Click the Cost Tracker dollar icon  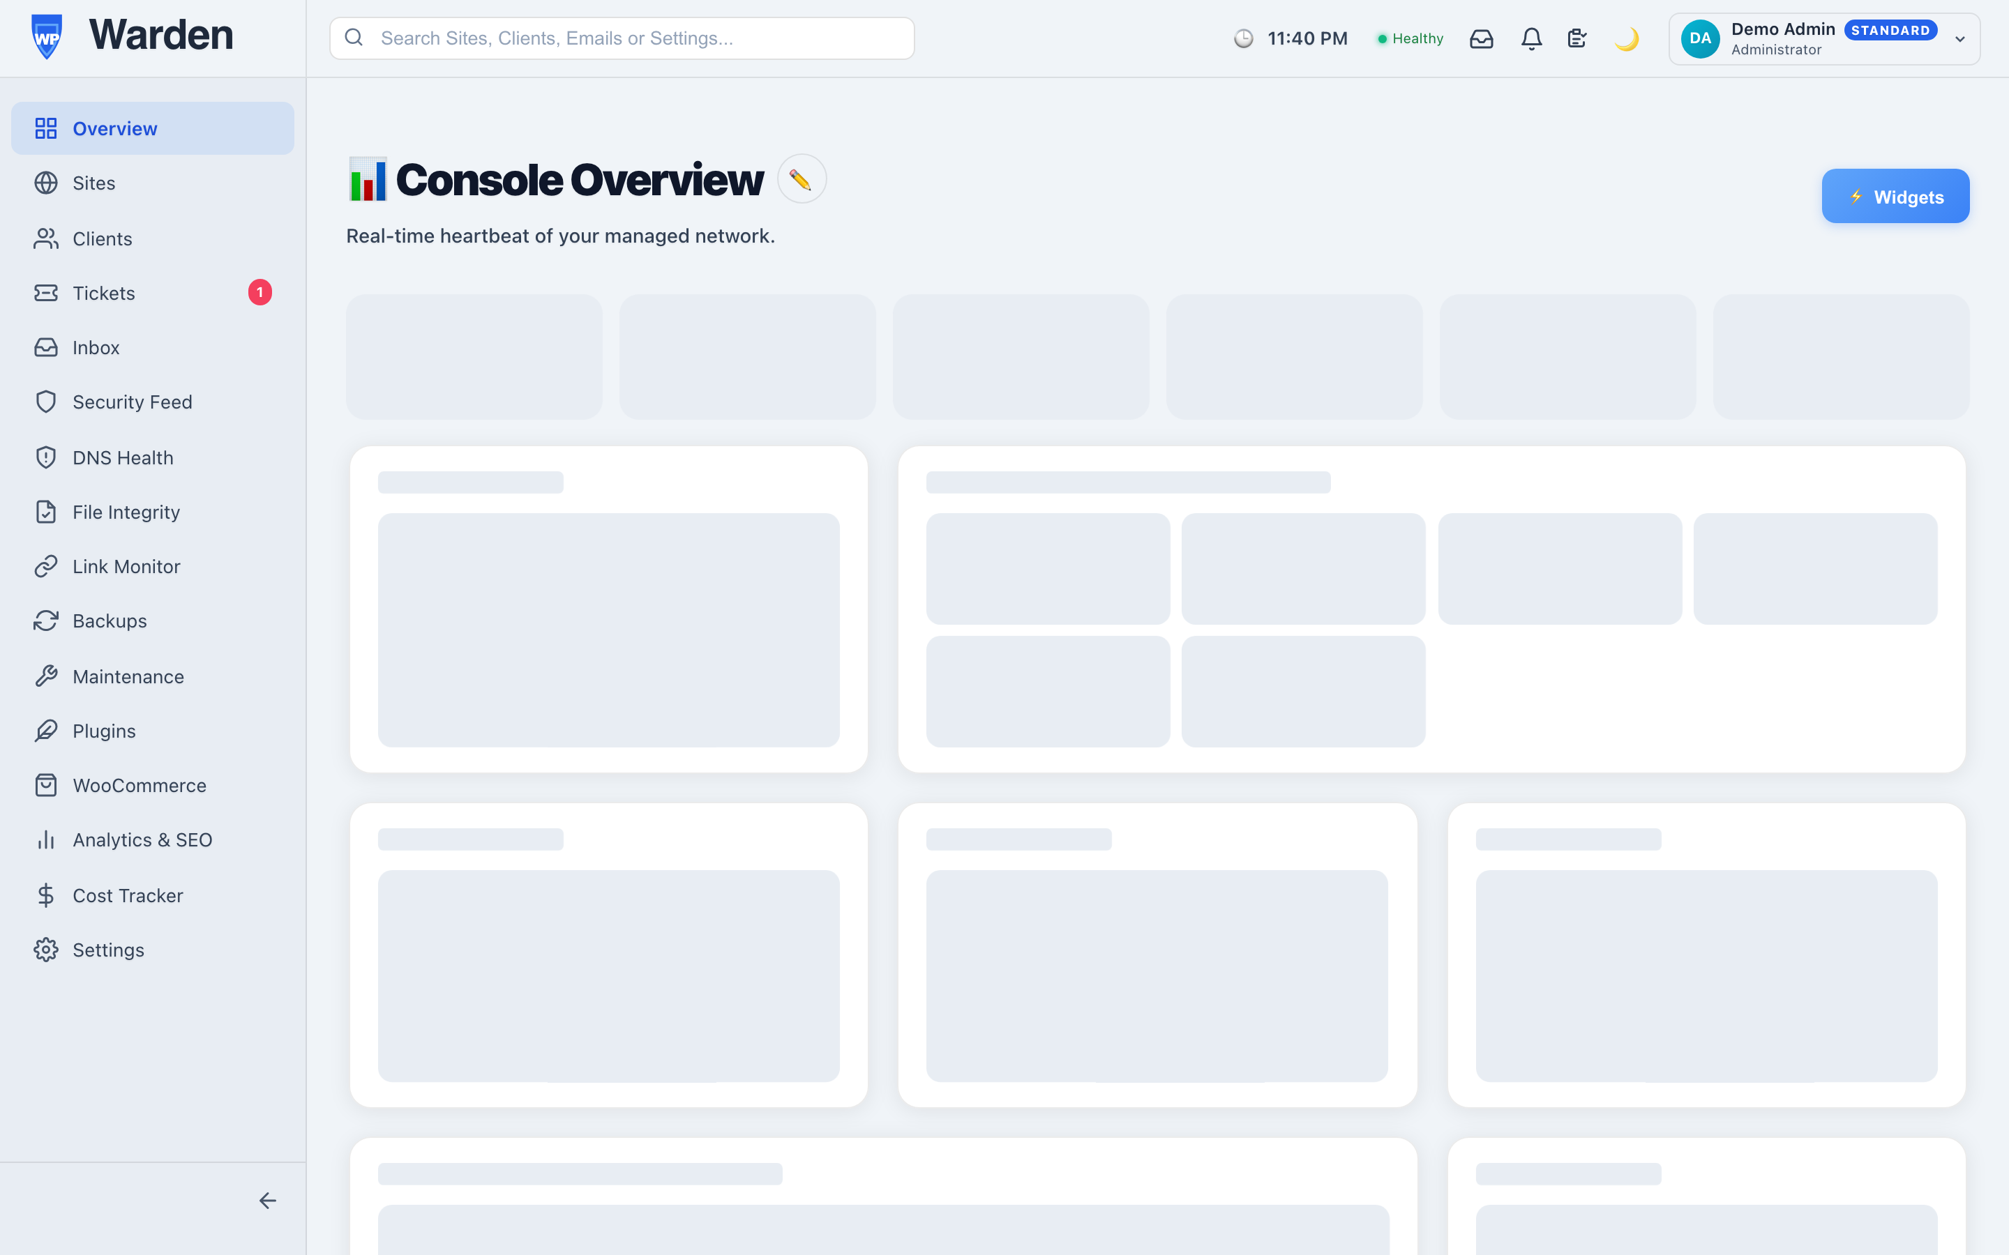click(x=45, y=896)
